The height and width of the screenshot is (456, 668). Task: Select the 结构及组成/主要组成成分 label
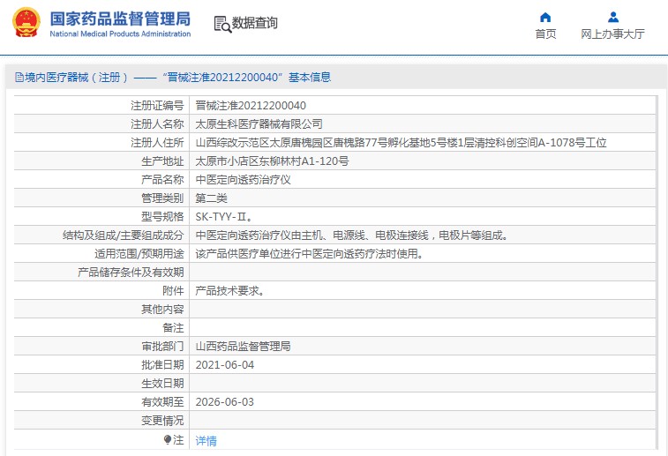(124, 235)
